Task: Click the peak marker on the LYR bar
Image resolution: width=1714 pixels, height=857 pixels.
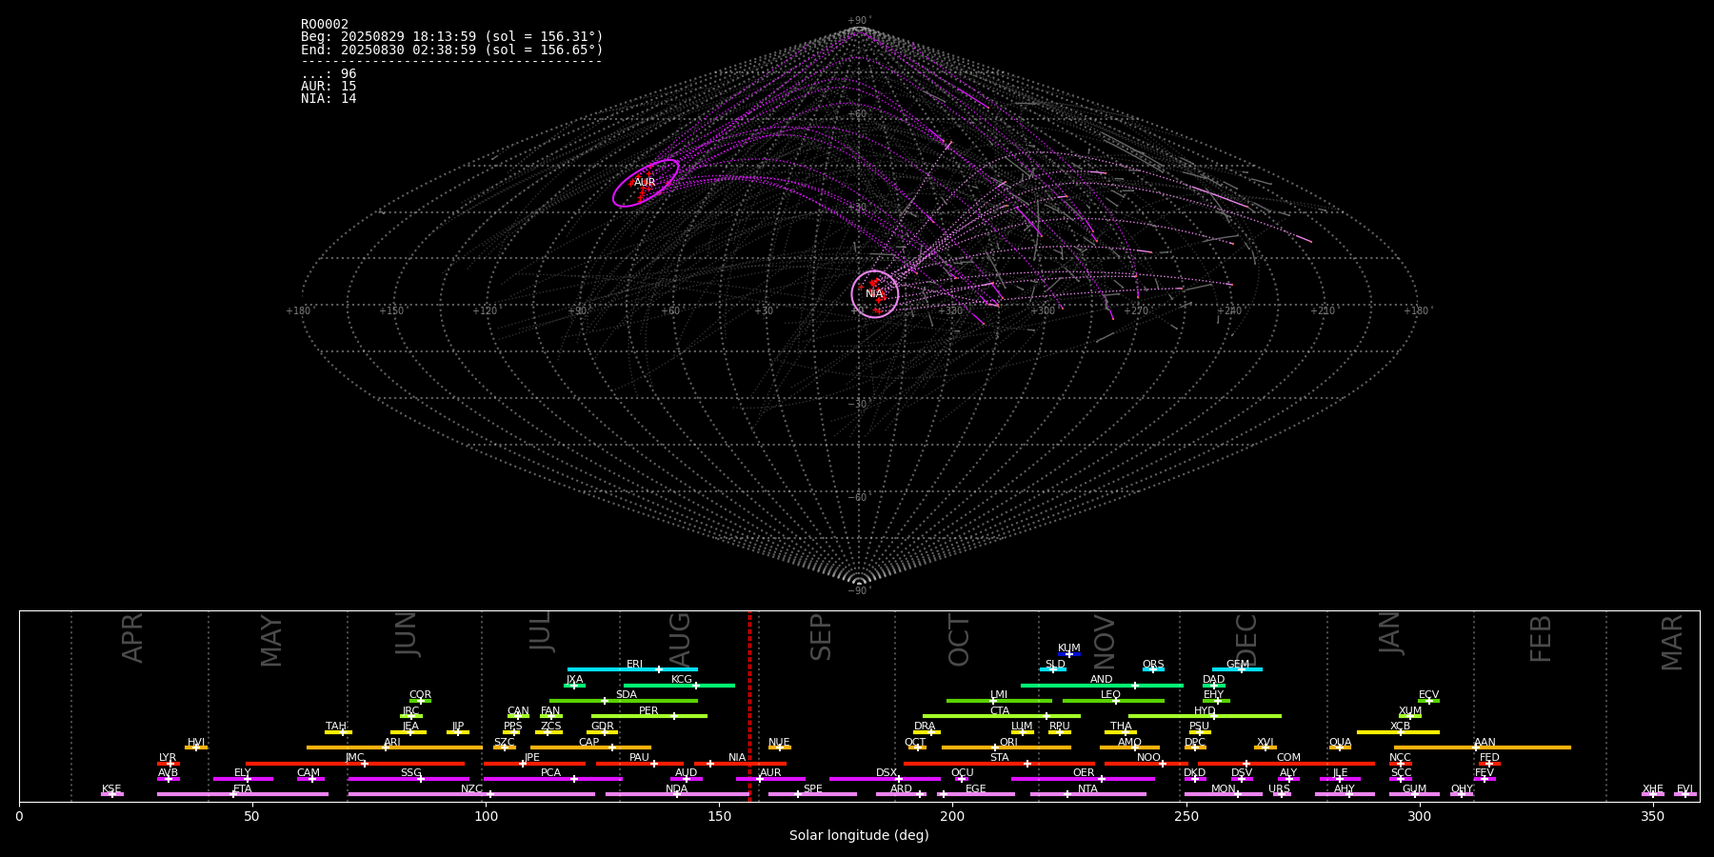Action: click(x=170, y=764)
